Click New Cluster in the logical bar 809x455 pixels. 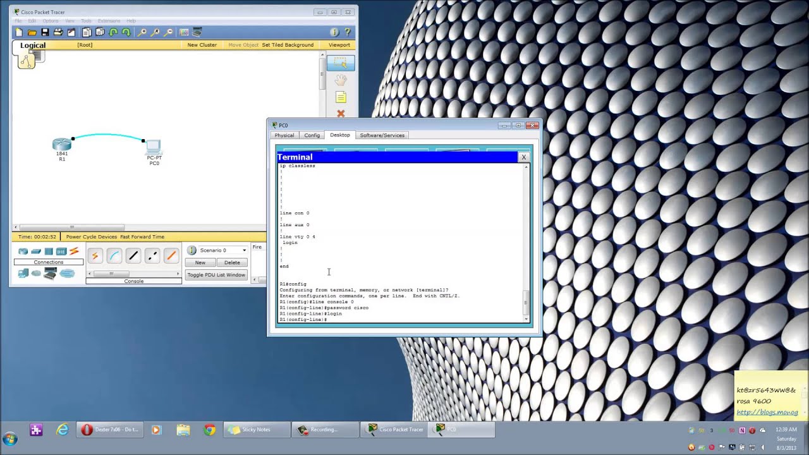pyautogui.click(x=202, y=45)
